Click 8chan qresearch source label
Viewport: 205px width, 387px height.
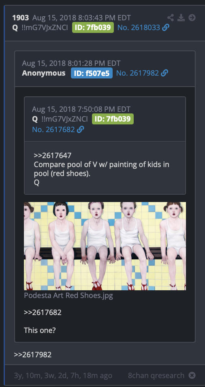click(x=156, y=375)
